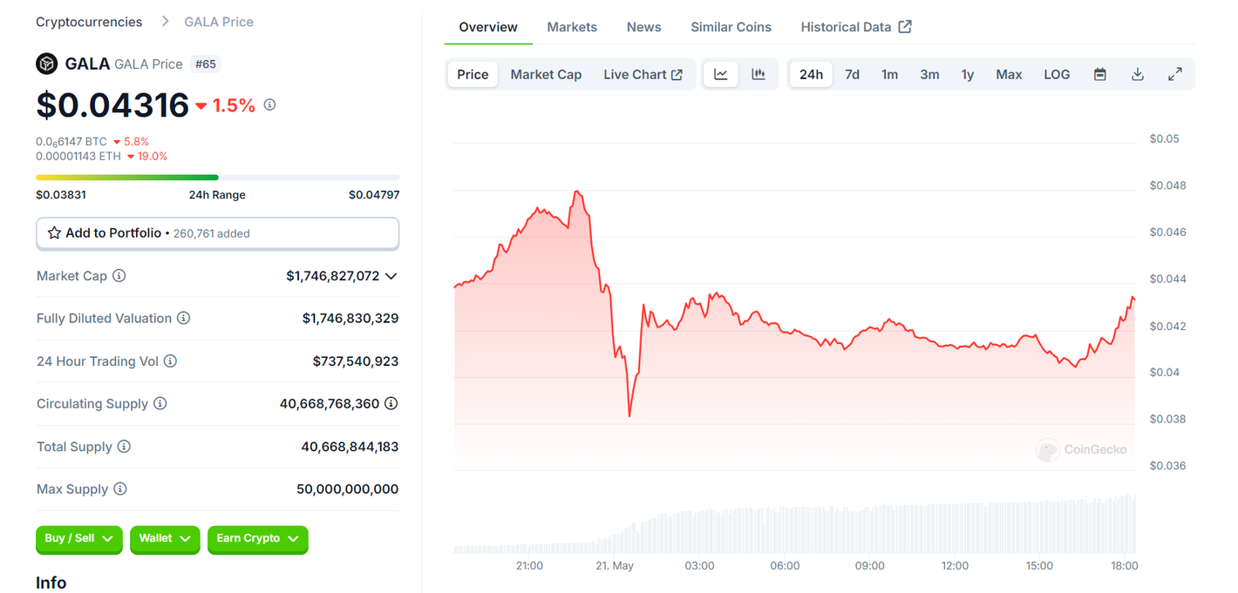
Task: Enable LOG scale on the chart
Action: [x=1056, y=74]
